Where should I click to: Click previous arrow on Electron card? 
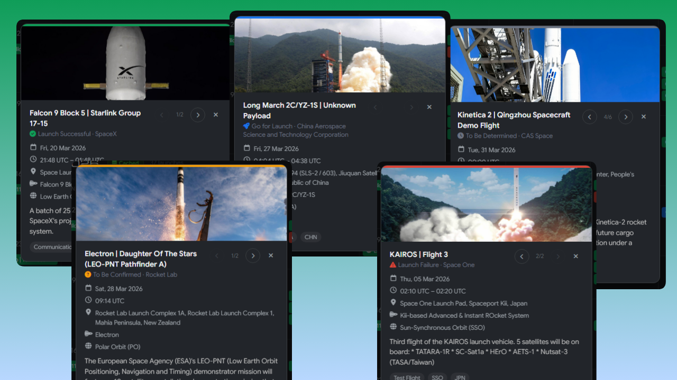(x=217, y=255)
